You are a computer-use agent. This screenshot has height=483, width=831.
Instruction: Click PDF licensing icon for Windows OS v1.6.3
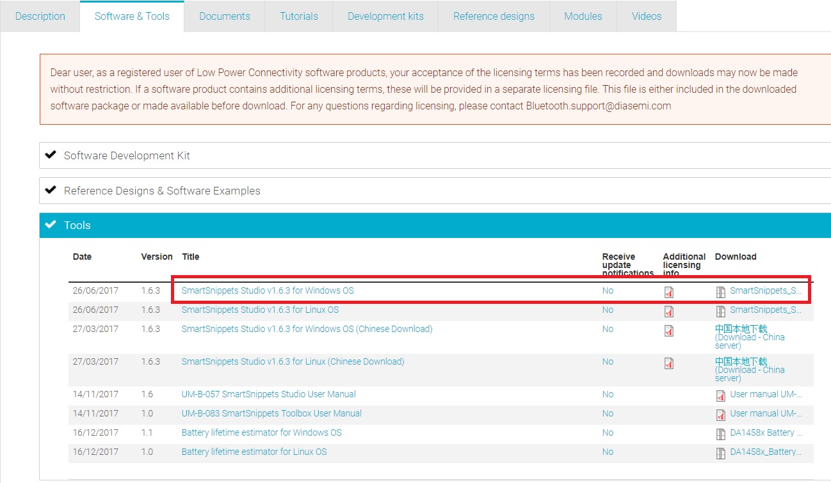point(669,292)
